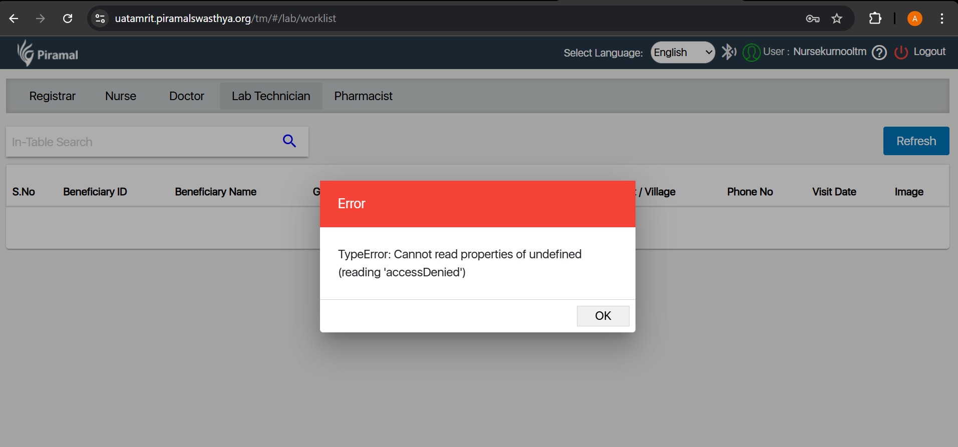View site information icon beside URL
The image size is (958, 447).
[100, 19]
